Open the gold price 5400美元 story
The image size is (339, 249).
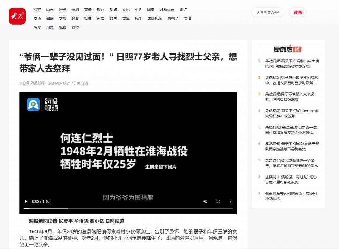pyautogui.click(x=291, y=163)
